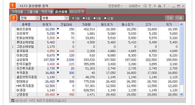The image size is (195, 105).
Task: Click the scrollbar down arrow
Action: (x=181, y=95)
